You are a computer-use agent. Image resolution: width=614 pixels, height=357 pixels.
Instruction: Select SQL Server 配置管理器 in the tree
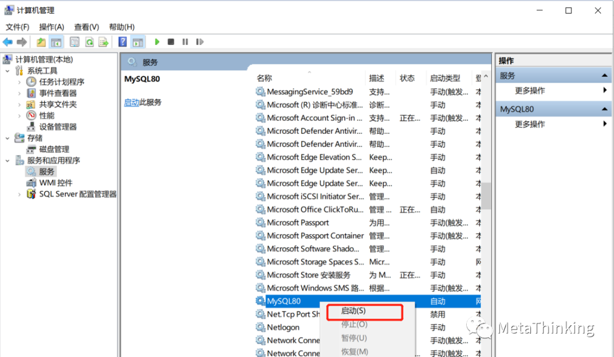(x=77, y=194)
